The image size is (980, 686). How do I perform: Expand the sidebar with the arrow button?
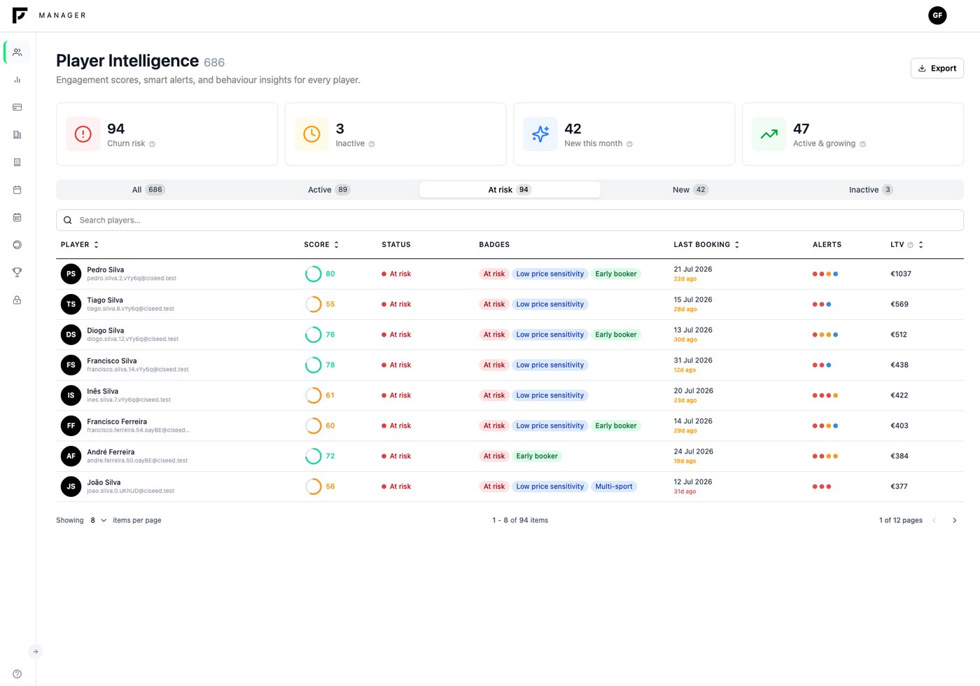[35, 652]
